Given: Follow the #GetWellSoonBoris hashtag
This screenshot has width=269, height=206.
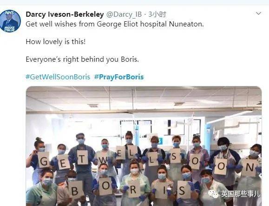Looking at the screenshot, I should [58, 77].
